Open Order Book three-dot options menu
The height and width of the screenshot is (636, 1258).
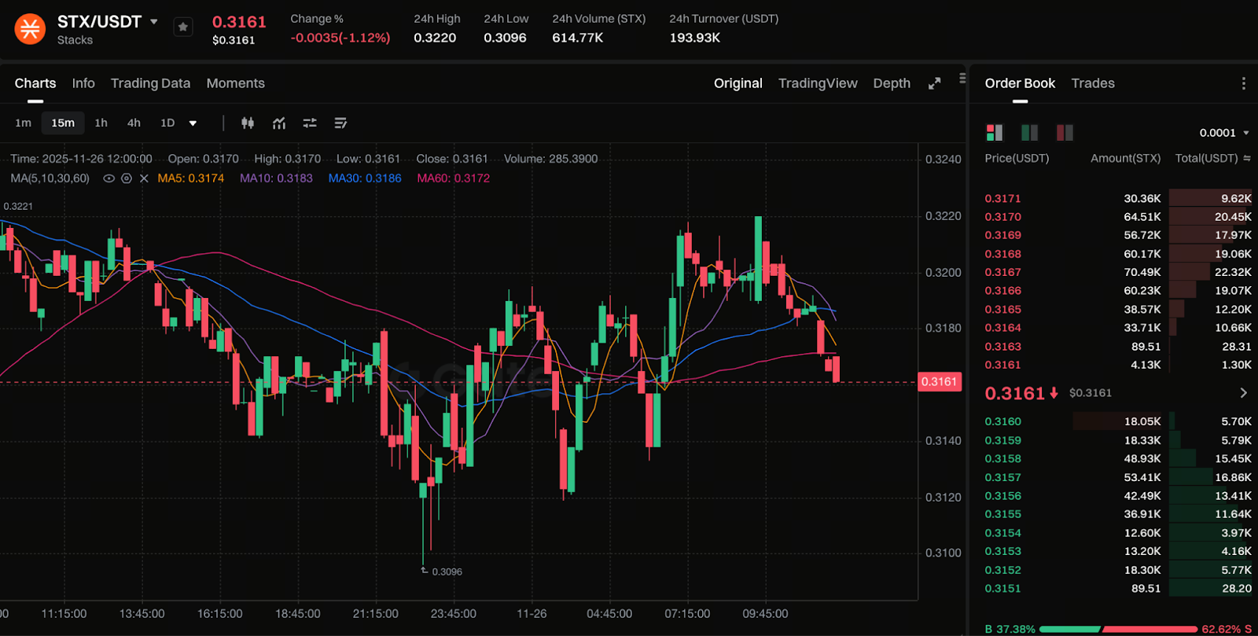coord(1243,83)
